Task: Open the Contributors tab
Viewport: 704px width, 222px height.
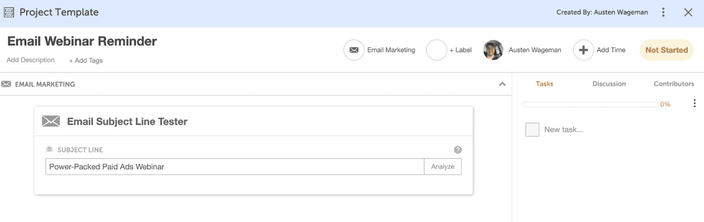Action: [x=674, y=84]
